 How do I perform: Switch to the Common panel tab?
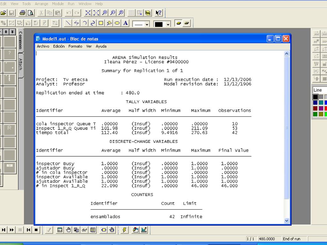[20, 40]
